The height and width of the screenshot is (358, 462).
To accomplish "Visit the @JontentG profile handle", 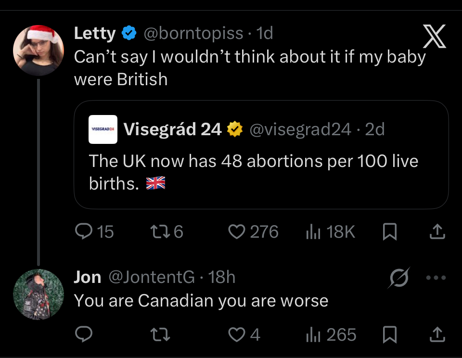I will [152, 277].
